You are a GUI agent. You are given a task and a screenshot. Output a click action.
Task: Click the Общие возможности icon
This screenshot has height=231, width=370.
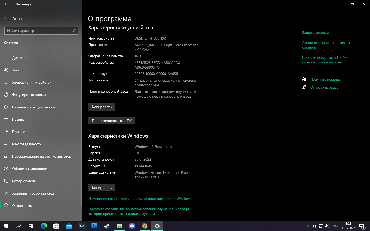click(6, 169)
